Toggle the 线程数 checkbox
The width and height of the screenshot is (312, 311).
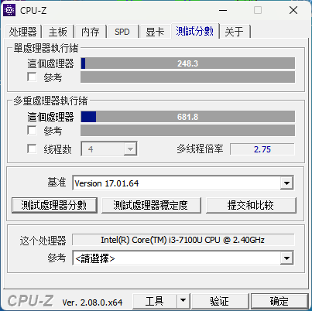click(x=32, y=149)
